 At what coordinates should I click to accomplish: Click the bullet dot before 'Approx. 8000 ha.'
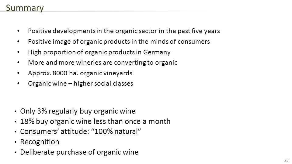[x=18, y=73]
